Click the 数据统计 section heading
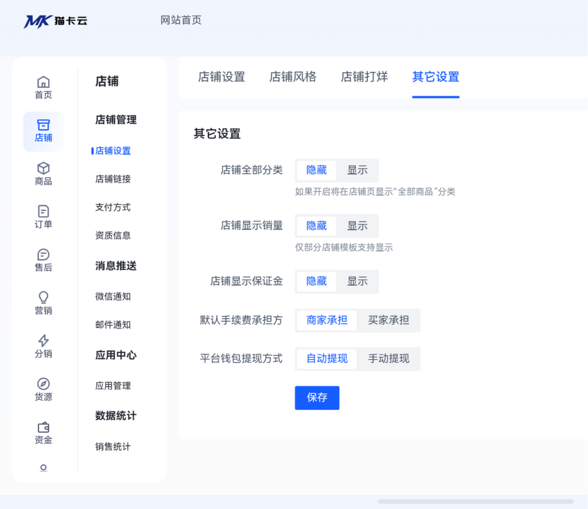Image resolution: width=588 pixels, height=509 pixels. click(115, 415)
